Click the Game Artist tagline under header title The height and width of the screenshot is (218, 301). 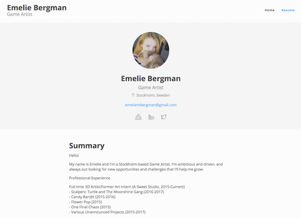[x=20, y=14]
